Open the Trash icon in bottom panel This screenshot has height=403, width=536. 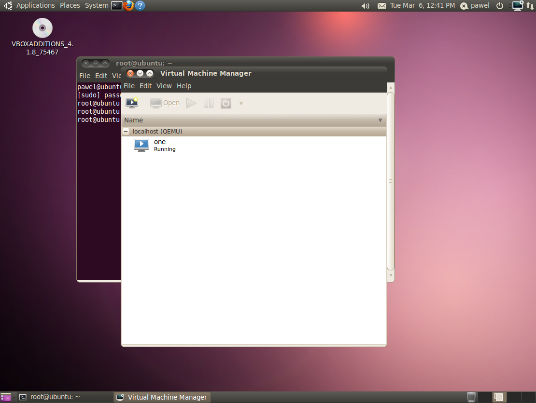(x=471, y=397)
